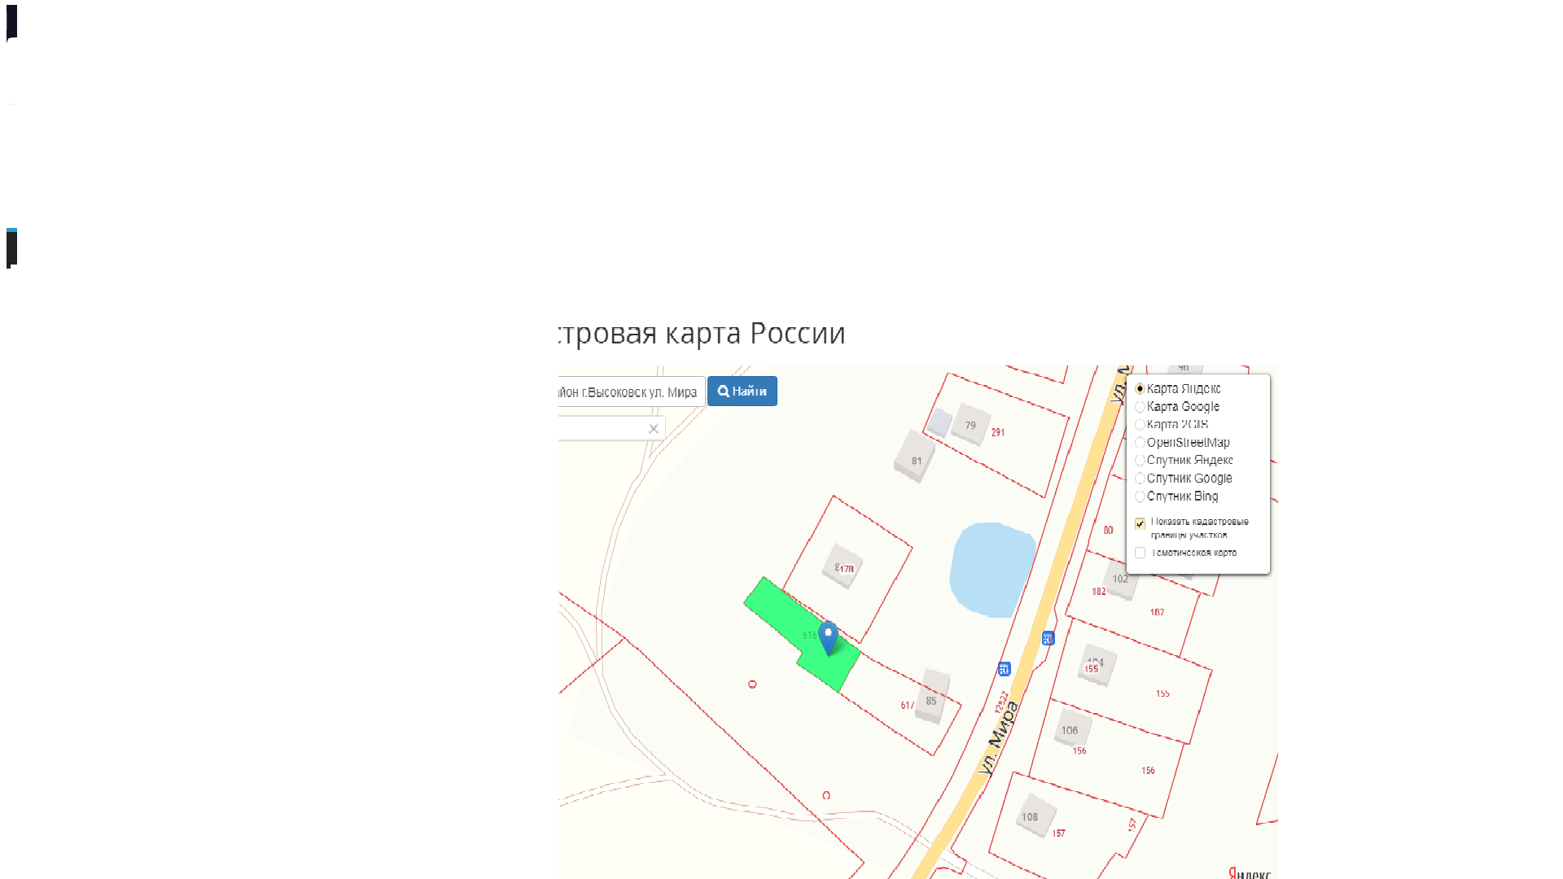Select Карта Google radio option
The image size is (1563, 879).
point(1140,407)
